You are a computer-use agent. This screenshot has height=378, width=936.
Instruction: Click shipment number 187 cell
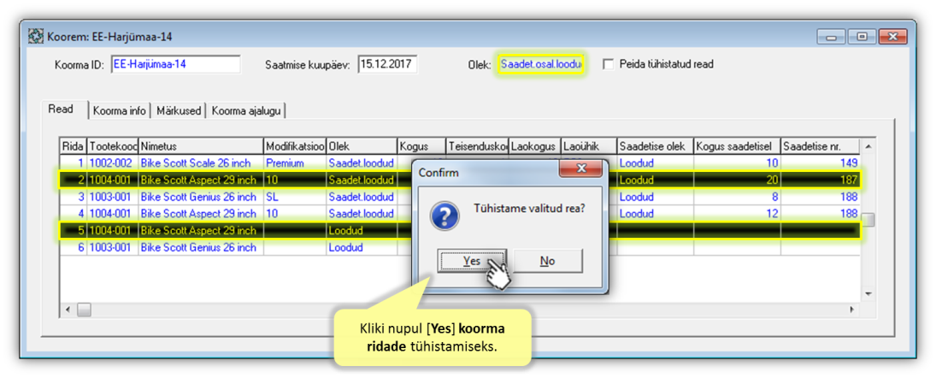(821, 180)
